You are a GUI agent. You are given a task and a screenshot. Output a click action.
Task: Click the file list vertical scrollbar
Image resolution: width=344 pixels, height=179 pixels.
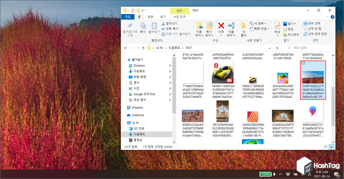coord(333,107)
